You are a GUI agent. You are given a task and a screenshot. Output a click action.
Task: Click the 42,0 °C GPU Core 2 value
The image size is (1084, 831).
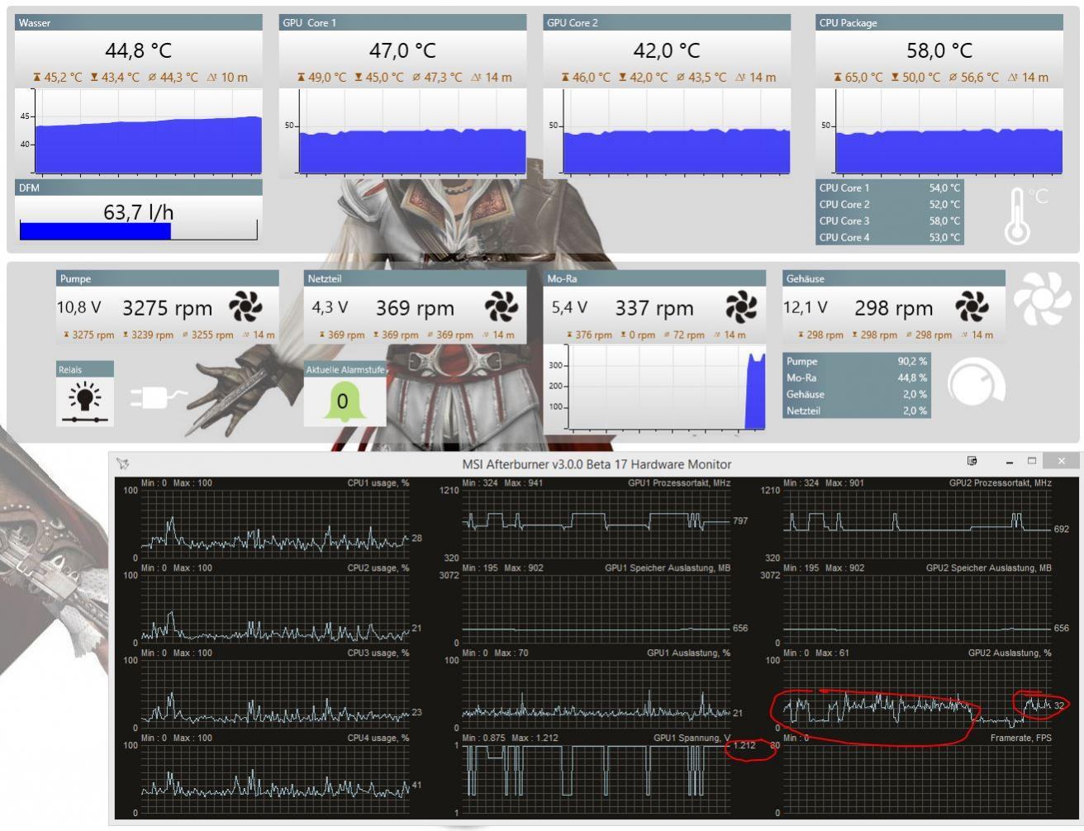[667, 50]
